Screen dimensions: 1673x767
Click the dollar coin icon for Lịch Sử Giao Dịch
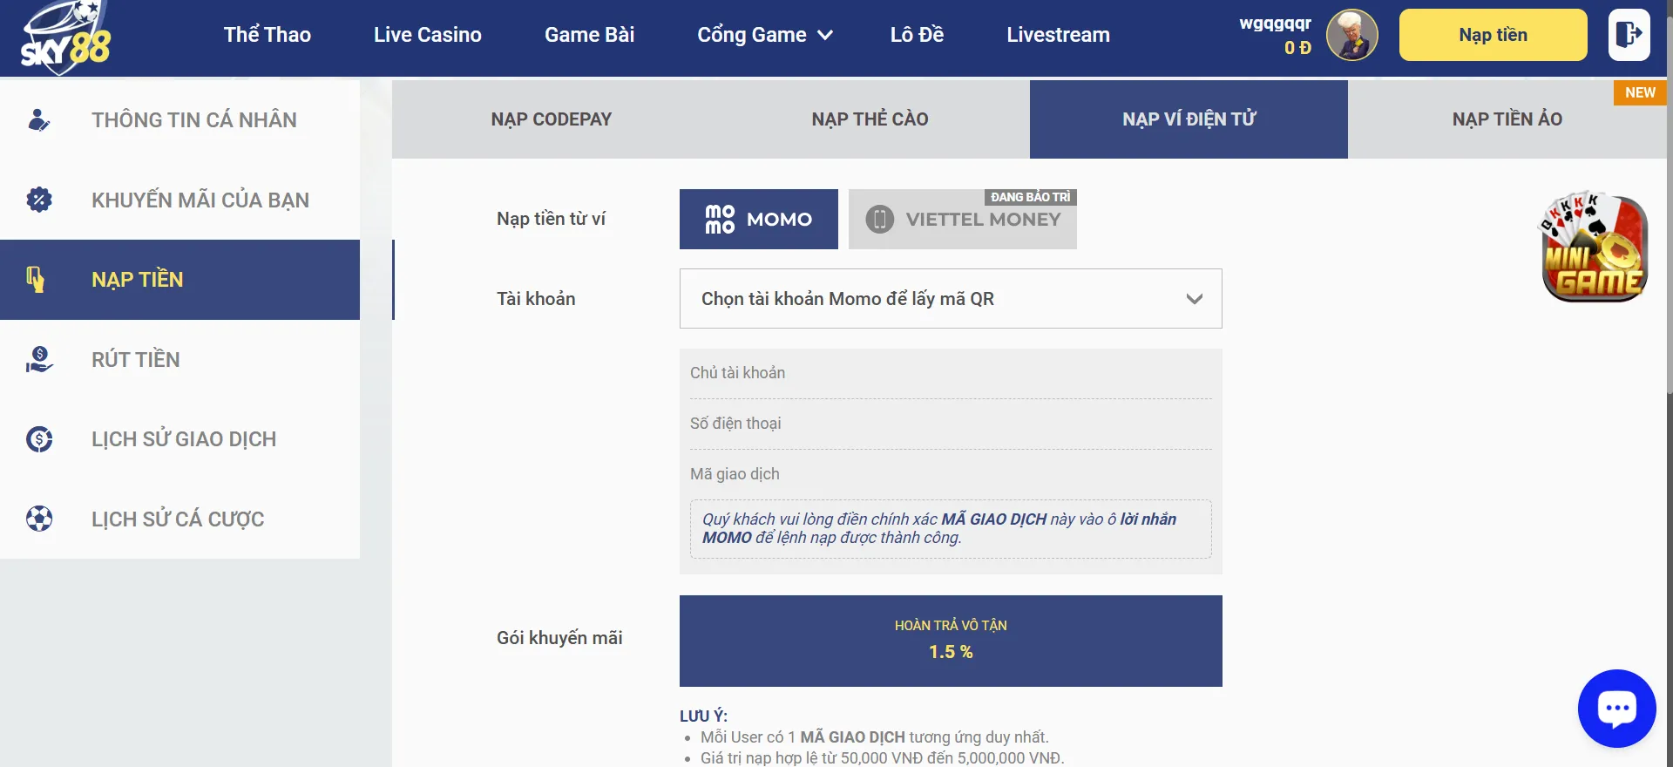pyautogui.click(x=39, y=439)
